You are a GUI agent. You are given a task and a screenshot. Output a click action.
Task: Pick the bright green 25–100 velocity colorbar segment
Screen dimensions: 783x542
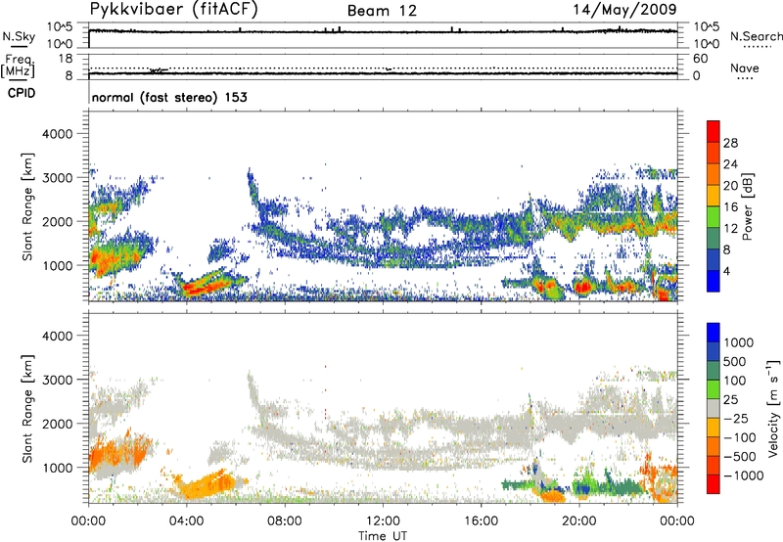714,389
